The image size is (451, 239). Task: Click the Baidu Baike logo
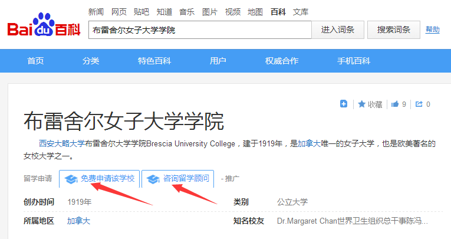click(x=44, y=25)
